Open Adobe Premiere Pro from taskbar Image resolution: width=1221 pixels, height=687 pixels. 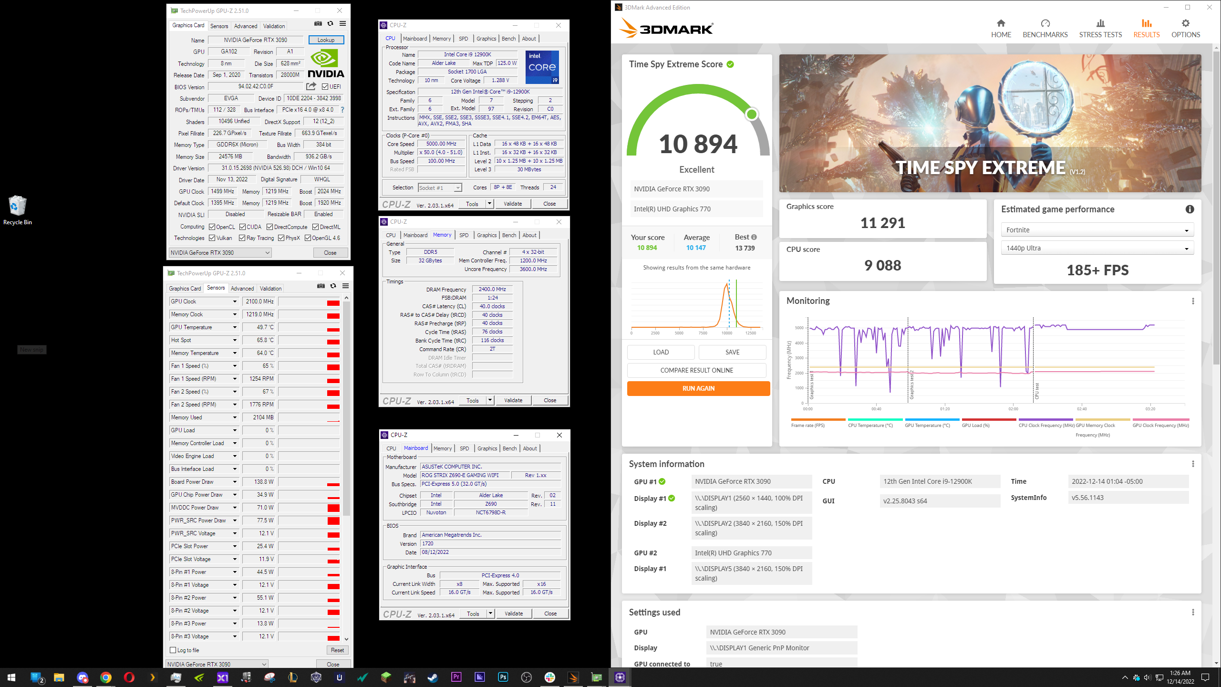click(x=456, y=677)
